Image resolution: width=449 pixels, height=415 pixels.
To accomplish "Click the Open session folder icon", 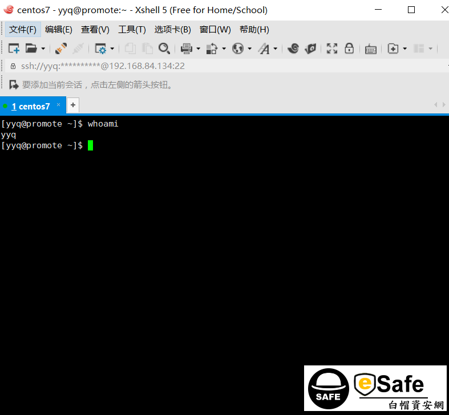I will pyautogui.click(x=31, y=48).
